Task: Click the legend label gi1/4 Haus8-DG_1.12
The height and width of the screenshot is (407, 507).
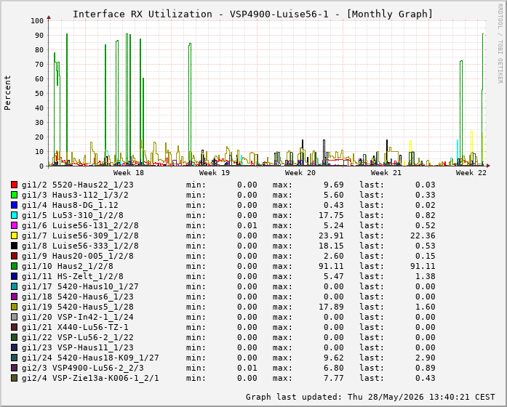Action: [x=70, y=205]
